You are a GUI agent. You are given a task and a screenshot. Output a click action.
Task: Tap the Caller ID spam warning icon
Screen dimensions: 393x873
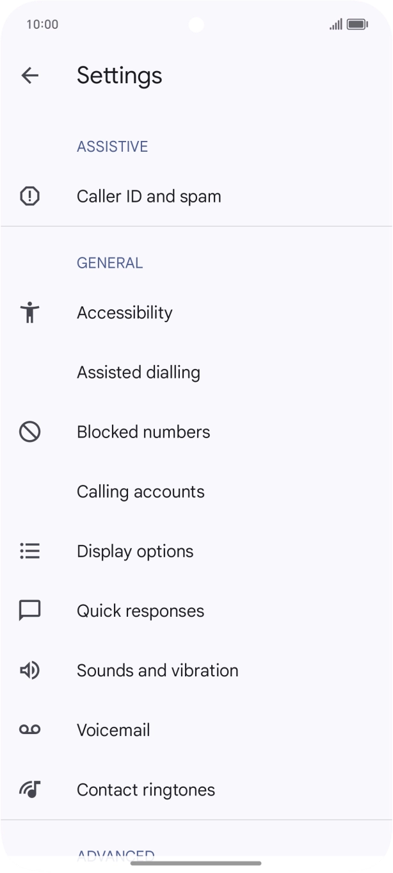(x=30, y=196)
